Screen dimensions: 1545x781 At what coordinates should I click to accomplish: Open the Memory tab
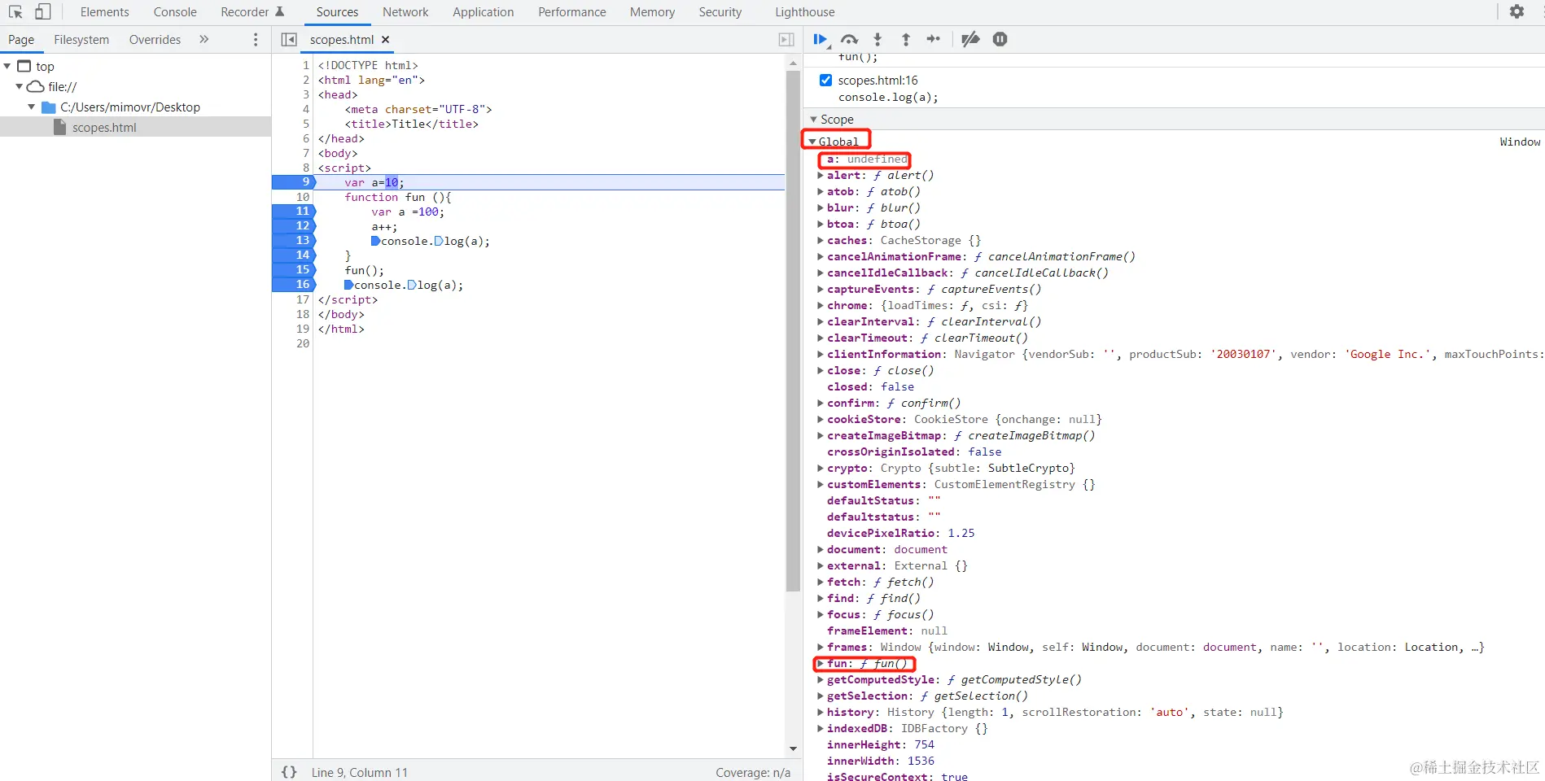652,11
